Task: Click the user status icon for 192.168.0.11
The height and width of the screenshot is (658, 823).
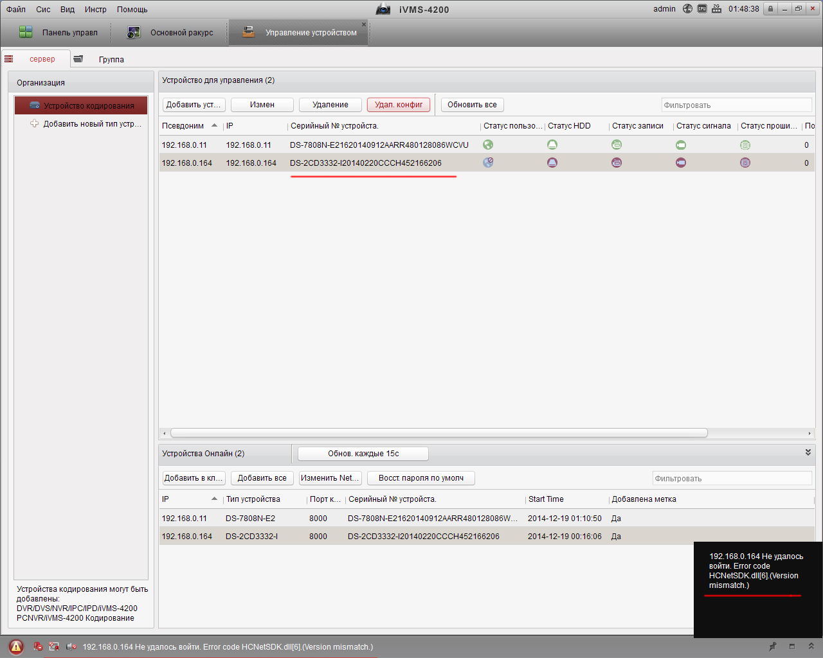Action: point(488,145)
